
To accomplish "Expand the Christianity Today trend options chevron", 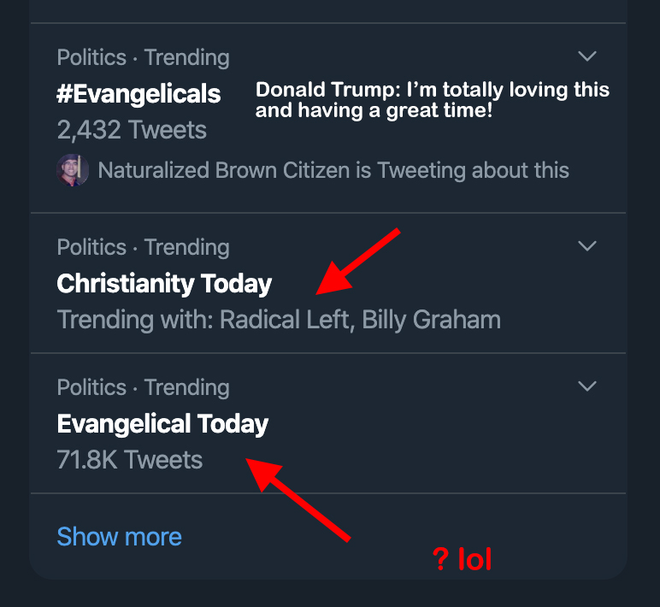I will 586,247.
